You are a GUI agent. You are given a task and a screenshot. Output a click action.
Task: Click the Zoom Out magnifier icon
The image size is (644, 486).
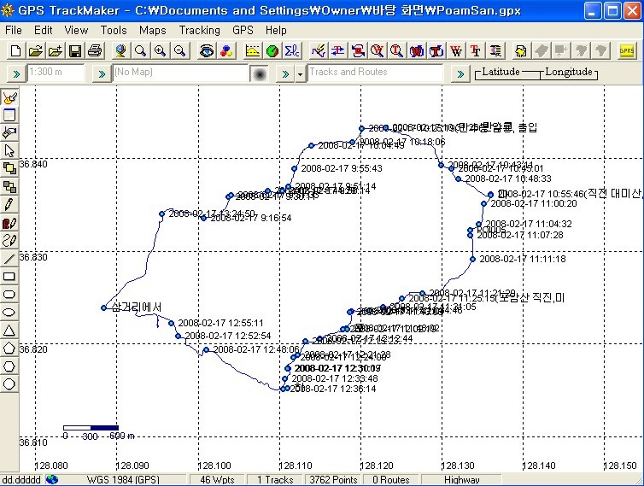click(x=179, y=51)
